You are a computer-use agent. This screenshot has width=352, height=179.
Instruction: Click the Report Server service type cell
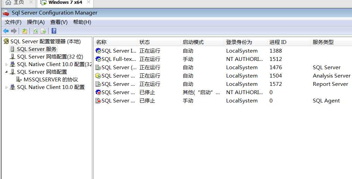330,84
